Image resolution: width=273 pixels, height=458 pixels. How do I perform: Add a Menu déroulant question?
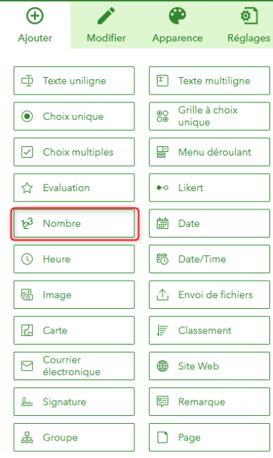(x=209, y=152)
